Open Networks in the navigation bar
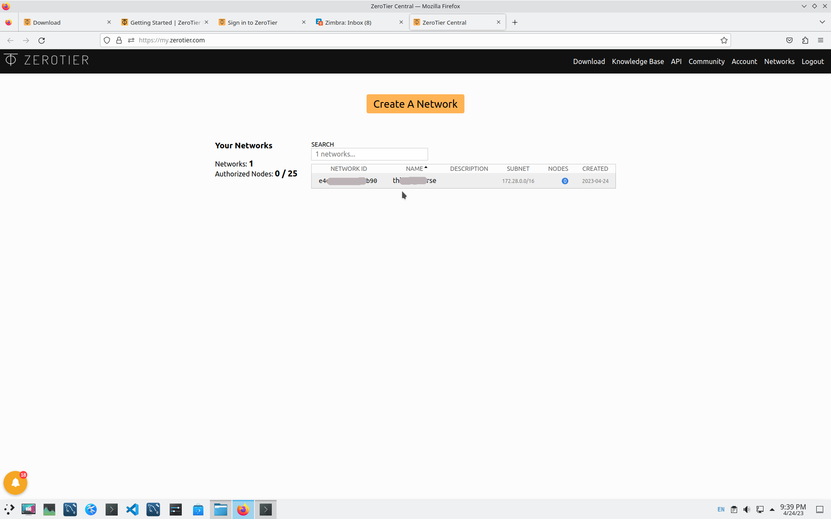The image size is (831, 519). click(779, 61)
